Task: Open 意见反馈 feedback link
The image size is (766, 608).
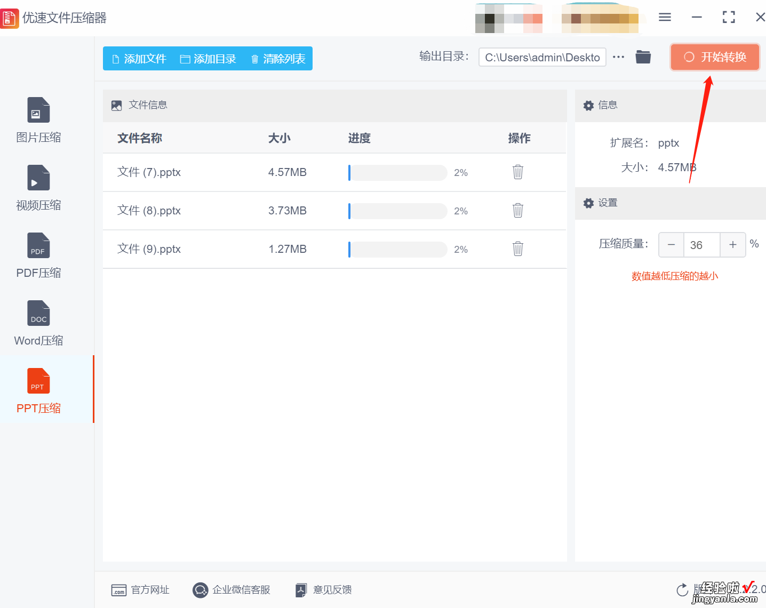Action: [324, 590]
